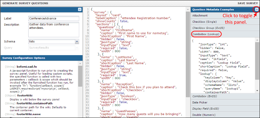Click the Survey Configuration Options header
The width and height of the screenshot is (260, 118).
point(24,58)
